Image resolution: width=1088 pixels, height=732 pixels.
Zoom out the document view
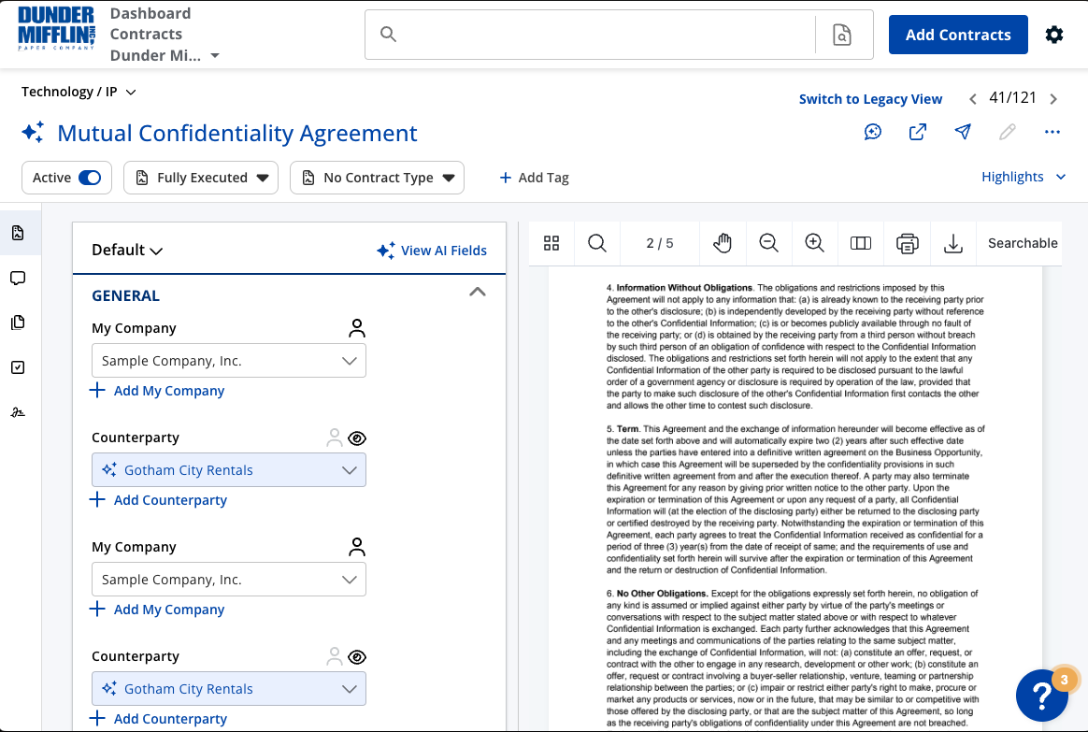(x=768, y=243)
